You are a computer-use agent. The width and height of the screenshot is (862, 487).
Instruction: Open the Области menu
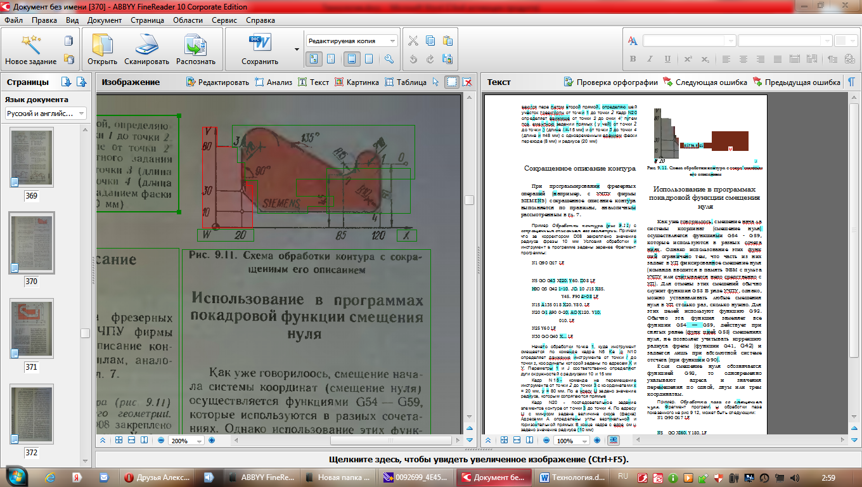click(x=188, y=20)
